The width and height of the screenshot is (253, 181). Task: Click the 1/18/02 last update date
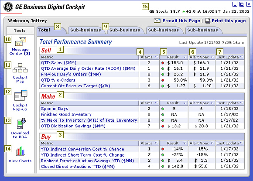click(229, 109)
